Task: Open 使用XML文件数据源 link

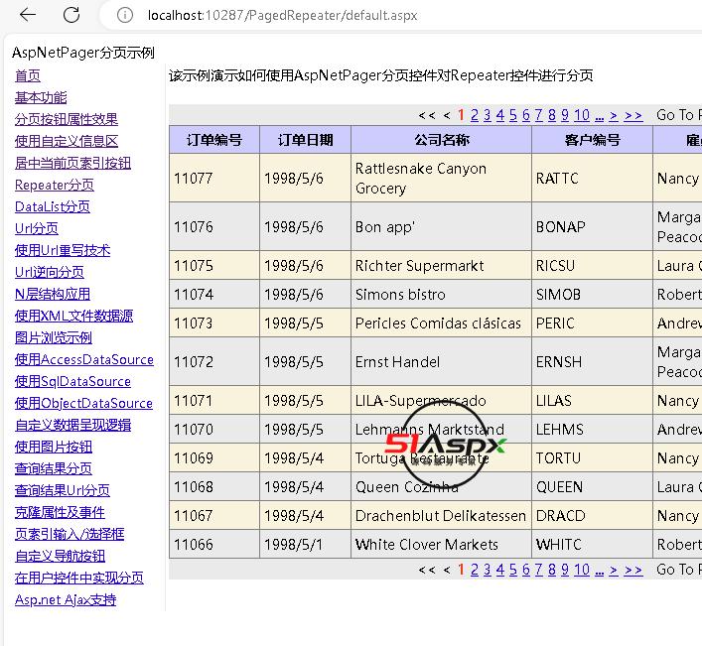Action: click(73, 316)
